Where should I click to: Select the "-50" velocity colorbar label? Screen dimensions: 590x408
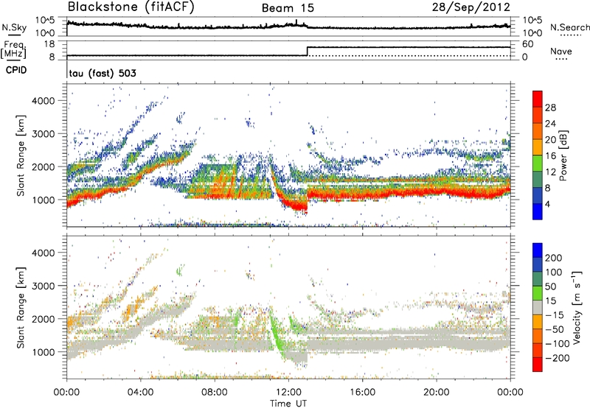(555, 330)
